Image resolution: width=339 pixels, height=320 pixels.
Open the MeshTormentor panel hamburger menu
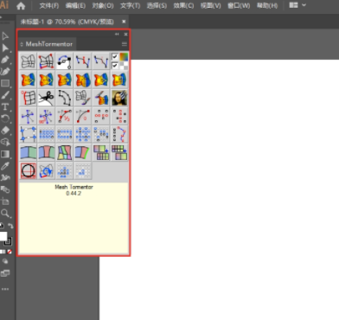(x=125, y=44)
